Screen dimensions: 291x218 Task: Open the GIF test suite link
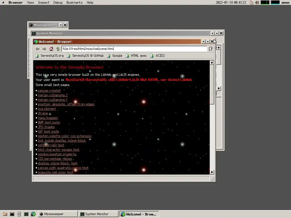(x=48, y=131)
